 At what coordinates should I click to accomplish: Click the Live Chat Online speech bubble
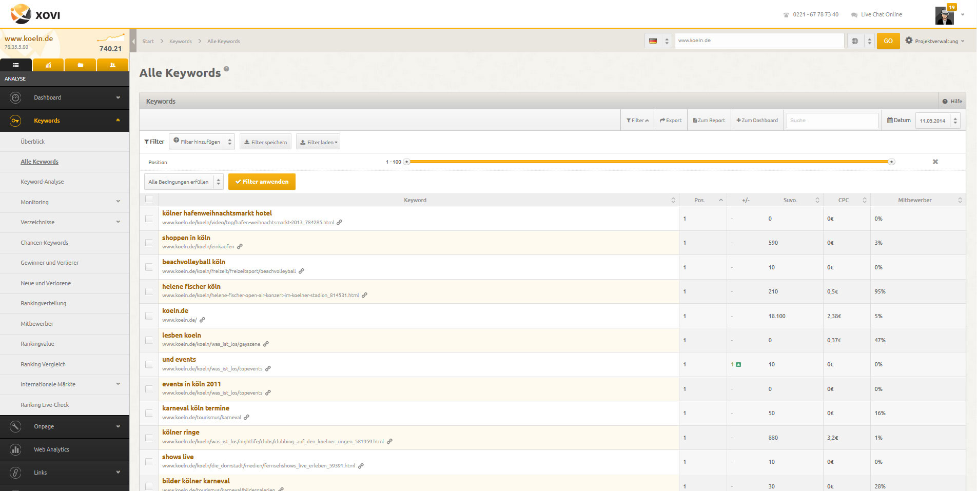click(854, 15)
